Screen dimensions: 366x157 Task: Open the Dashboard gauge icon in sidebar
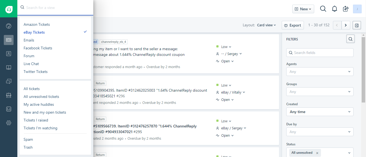click(9, 26)
